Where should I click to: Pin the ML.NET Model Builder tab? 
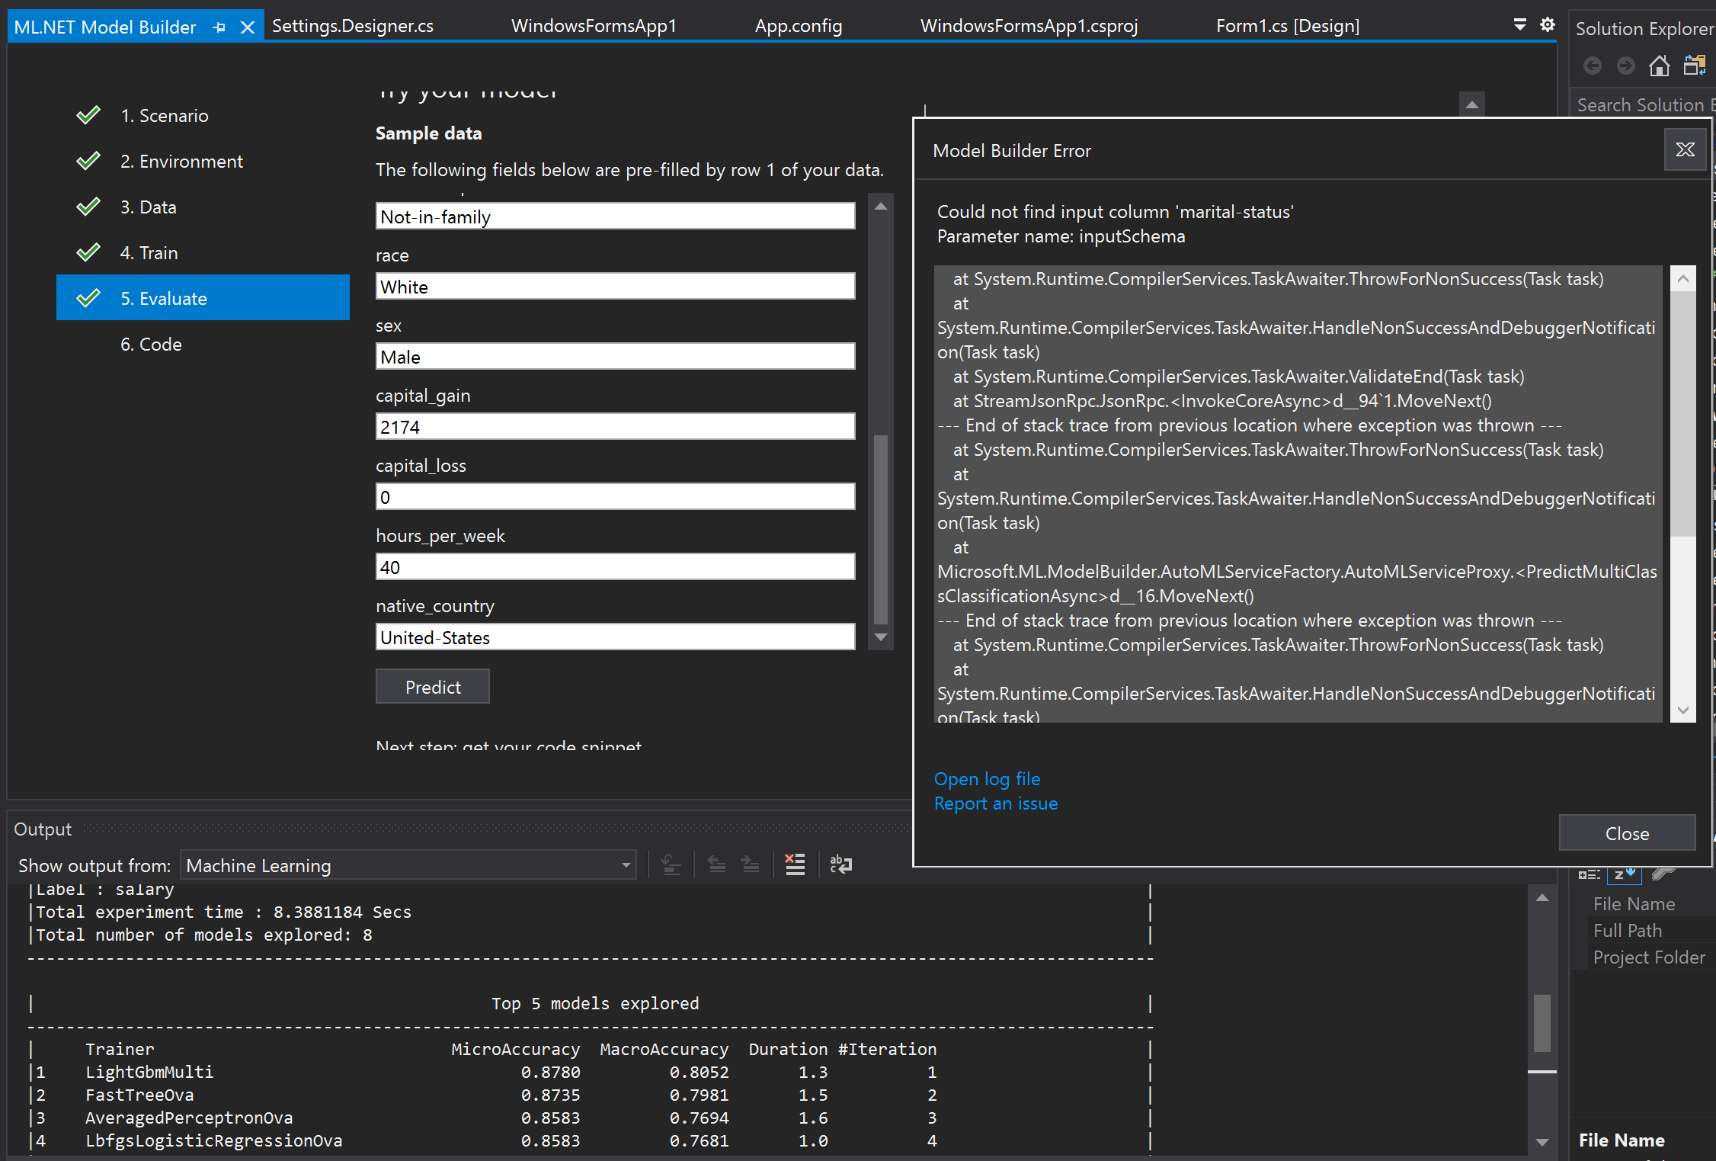(219, 27)
